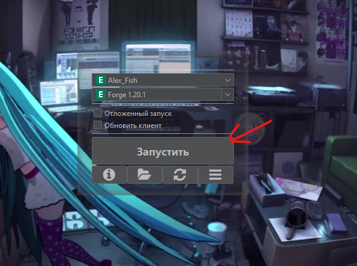Open the account selector showing Alex_Fish
The height and width of the screenshot is (266, 357).
(x=163, y=80)
